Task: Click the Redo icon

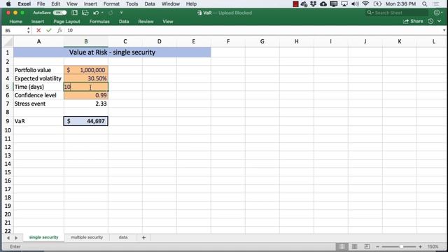Action: 111,13
